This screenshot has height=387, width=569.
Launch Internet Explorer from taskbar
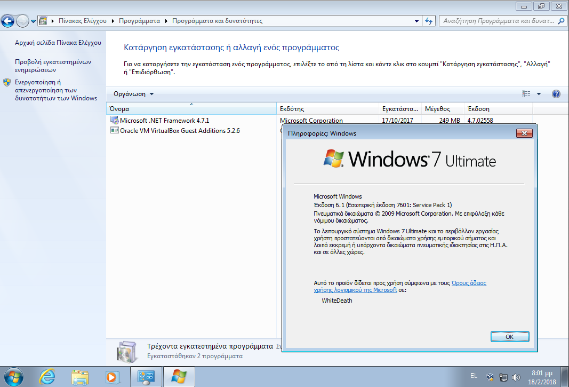click(47, 377)
